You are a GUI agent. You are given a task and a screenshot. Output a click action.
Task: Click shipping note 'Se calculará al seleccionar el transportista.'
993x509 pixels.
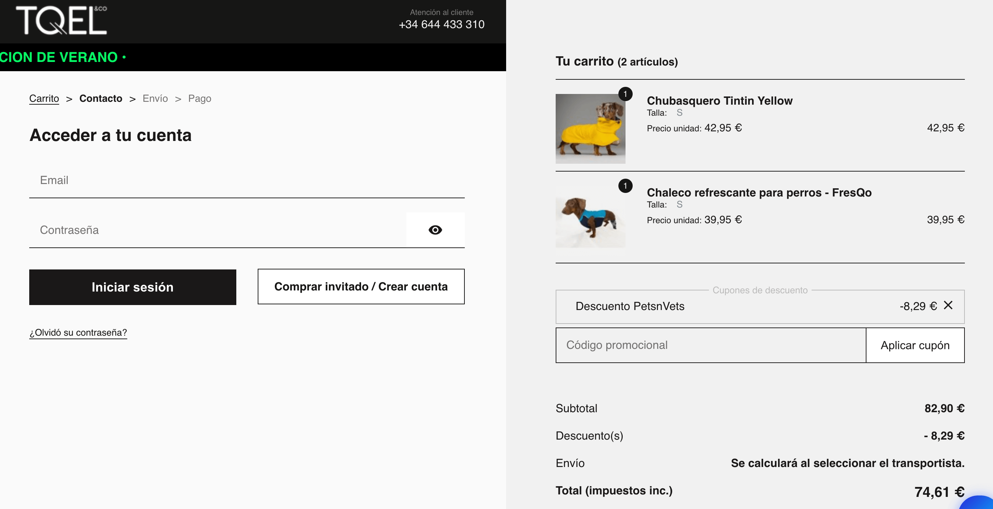click(x=847, y=463)
